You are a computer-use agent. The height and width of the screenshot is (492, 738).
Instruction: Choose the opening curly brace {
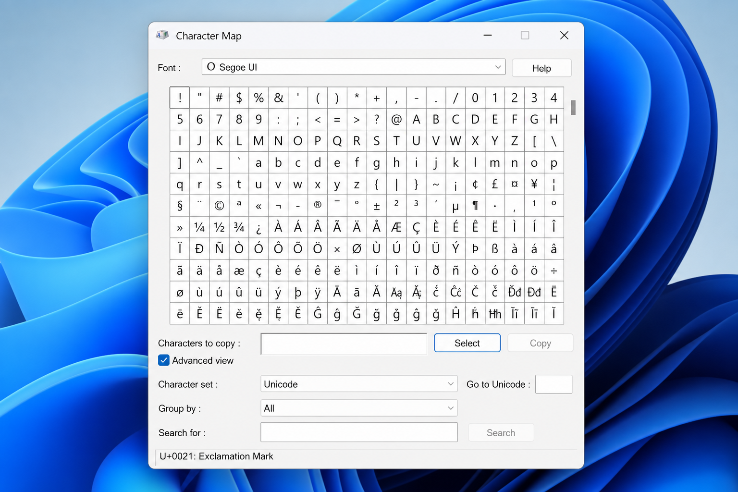(377, 184)
